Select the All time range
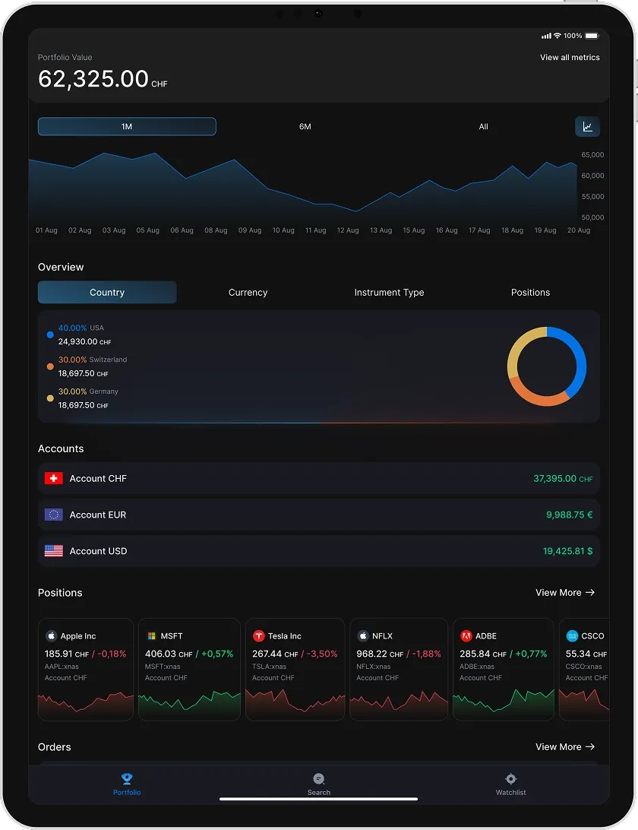638x830 pixels. click(483, 126)
